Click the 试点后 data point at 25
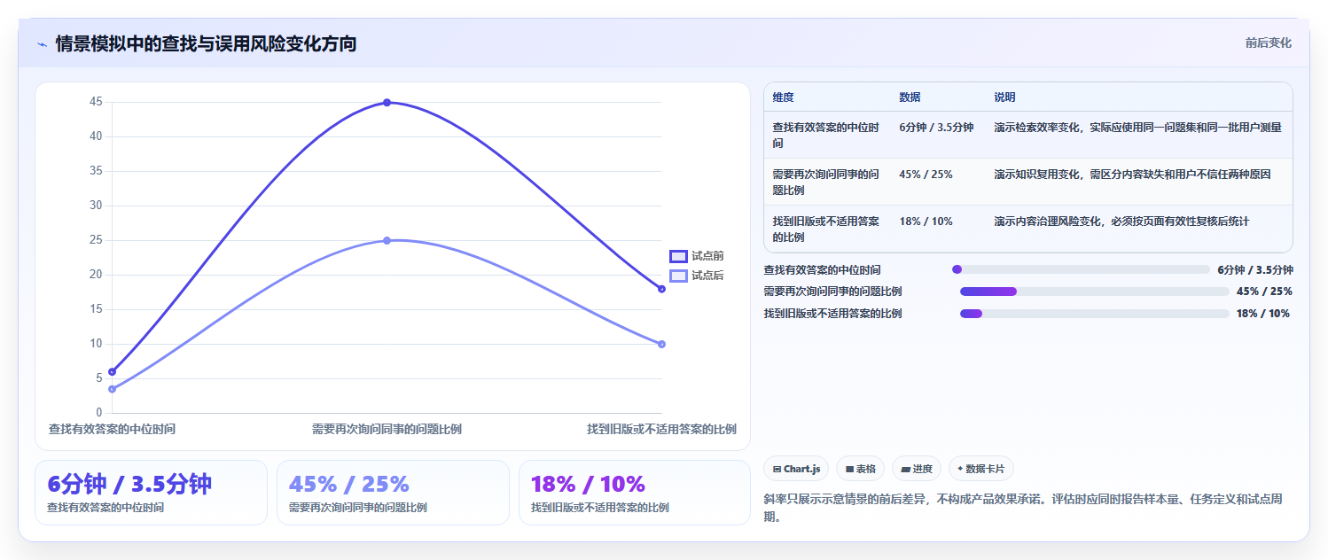This screenshot has height=560, width=1328. pyautogui.click(x=387, y=240)
